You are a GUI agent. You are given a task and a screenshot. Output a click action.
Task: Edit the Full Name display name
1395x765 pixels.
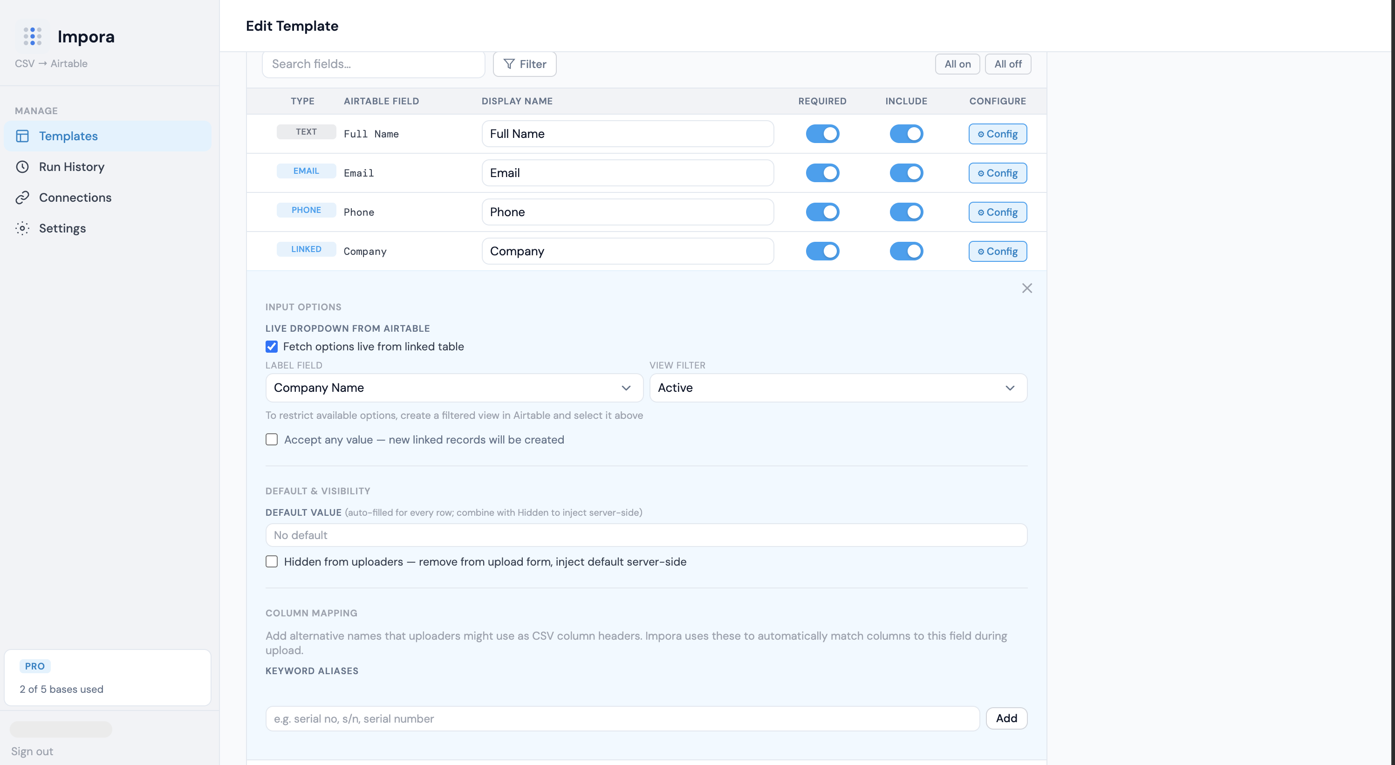(x=627, y=134)
